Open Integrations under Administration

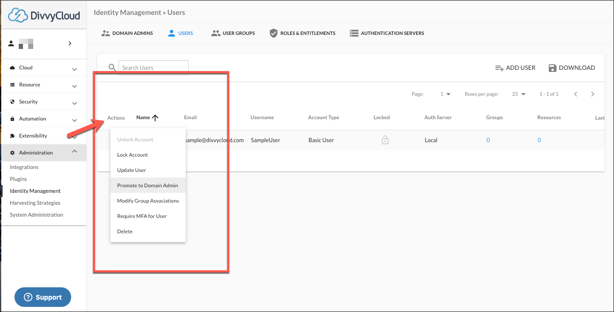tap(24, 167)
